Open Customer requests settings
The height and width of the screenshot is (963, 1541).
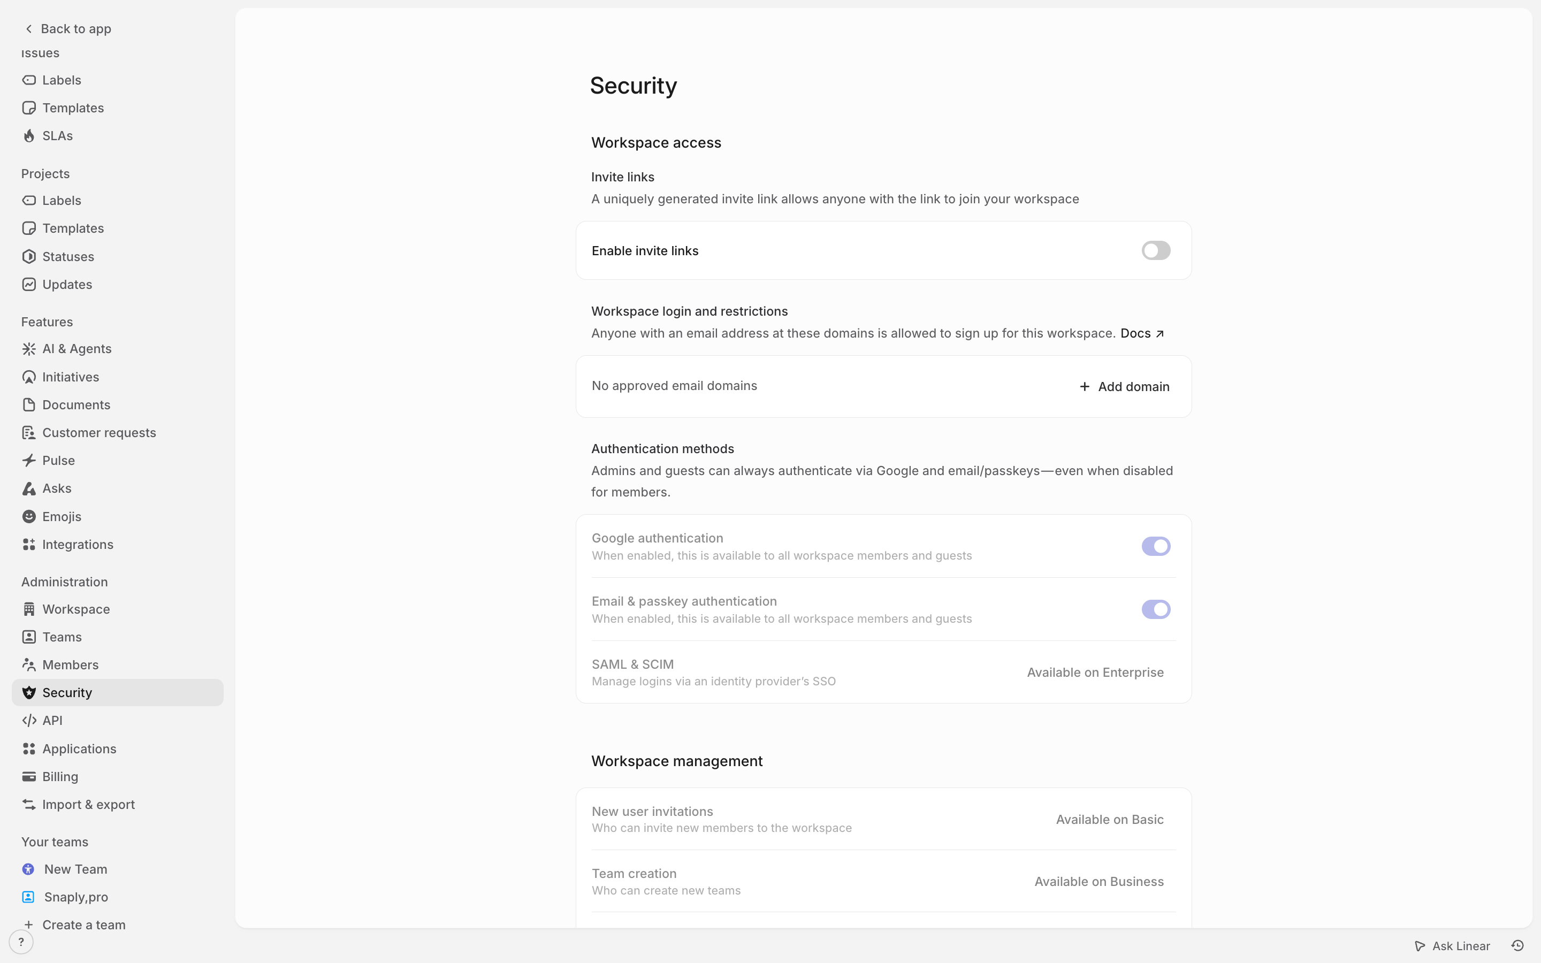tap(118, 433)
